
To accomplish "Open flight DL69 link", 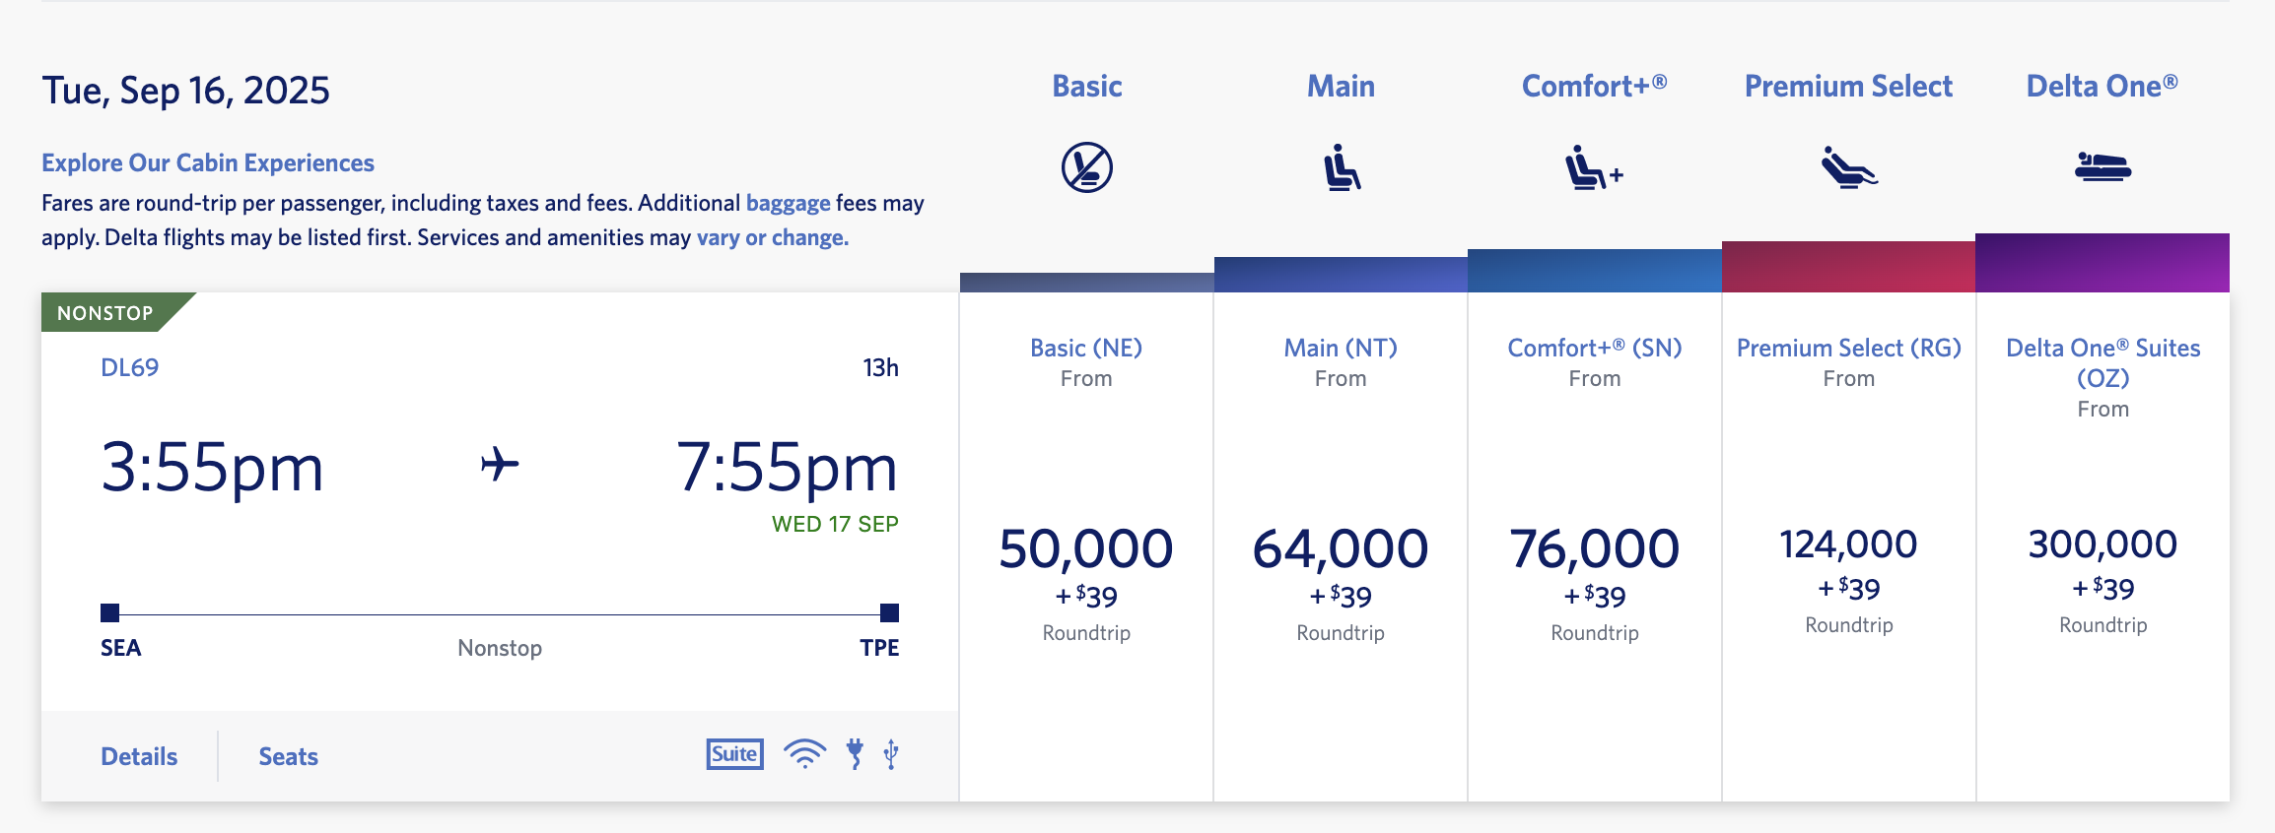I will (129, 367).
